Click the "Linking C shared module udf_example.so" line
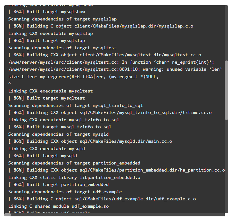 click(59, 206)
